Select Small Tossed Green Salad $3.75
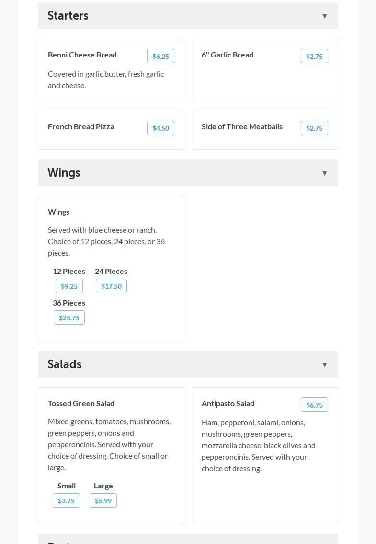Image resolution: width=376 pixels, height=544 pixels. [x=66, y=500]
